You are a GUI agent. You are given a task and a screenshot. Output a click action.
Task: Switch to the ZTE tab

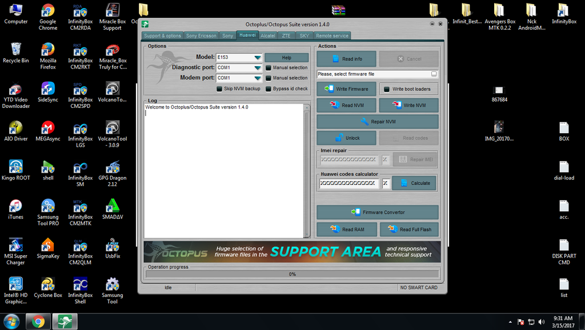tap(286, 36)
